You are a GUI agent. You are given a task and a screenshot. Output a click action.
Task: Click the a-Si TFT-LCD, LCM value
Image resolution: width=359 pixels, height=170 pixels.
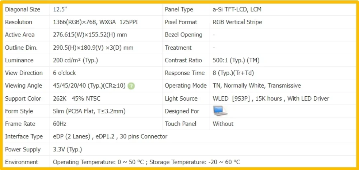(237, 9)
